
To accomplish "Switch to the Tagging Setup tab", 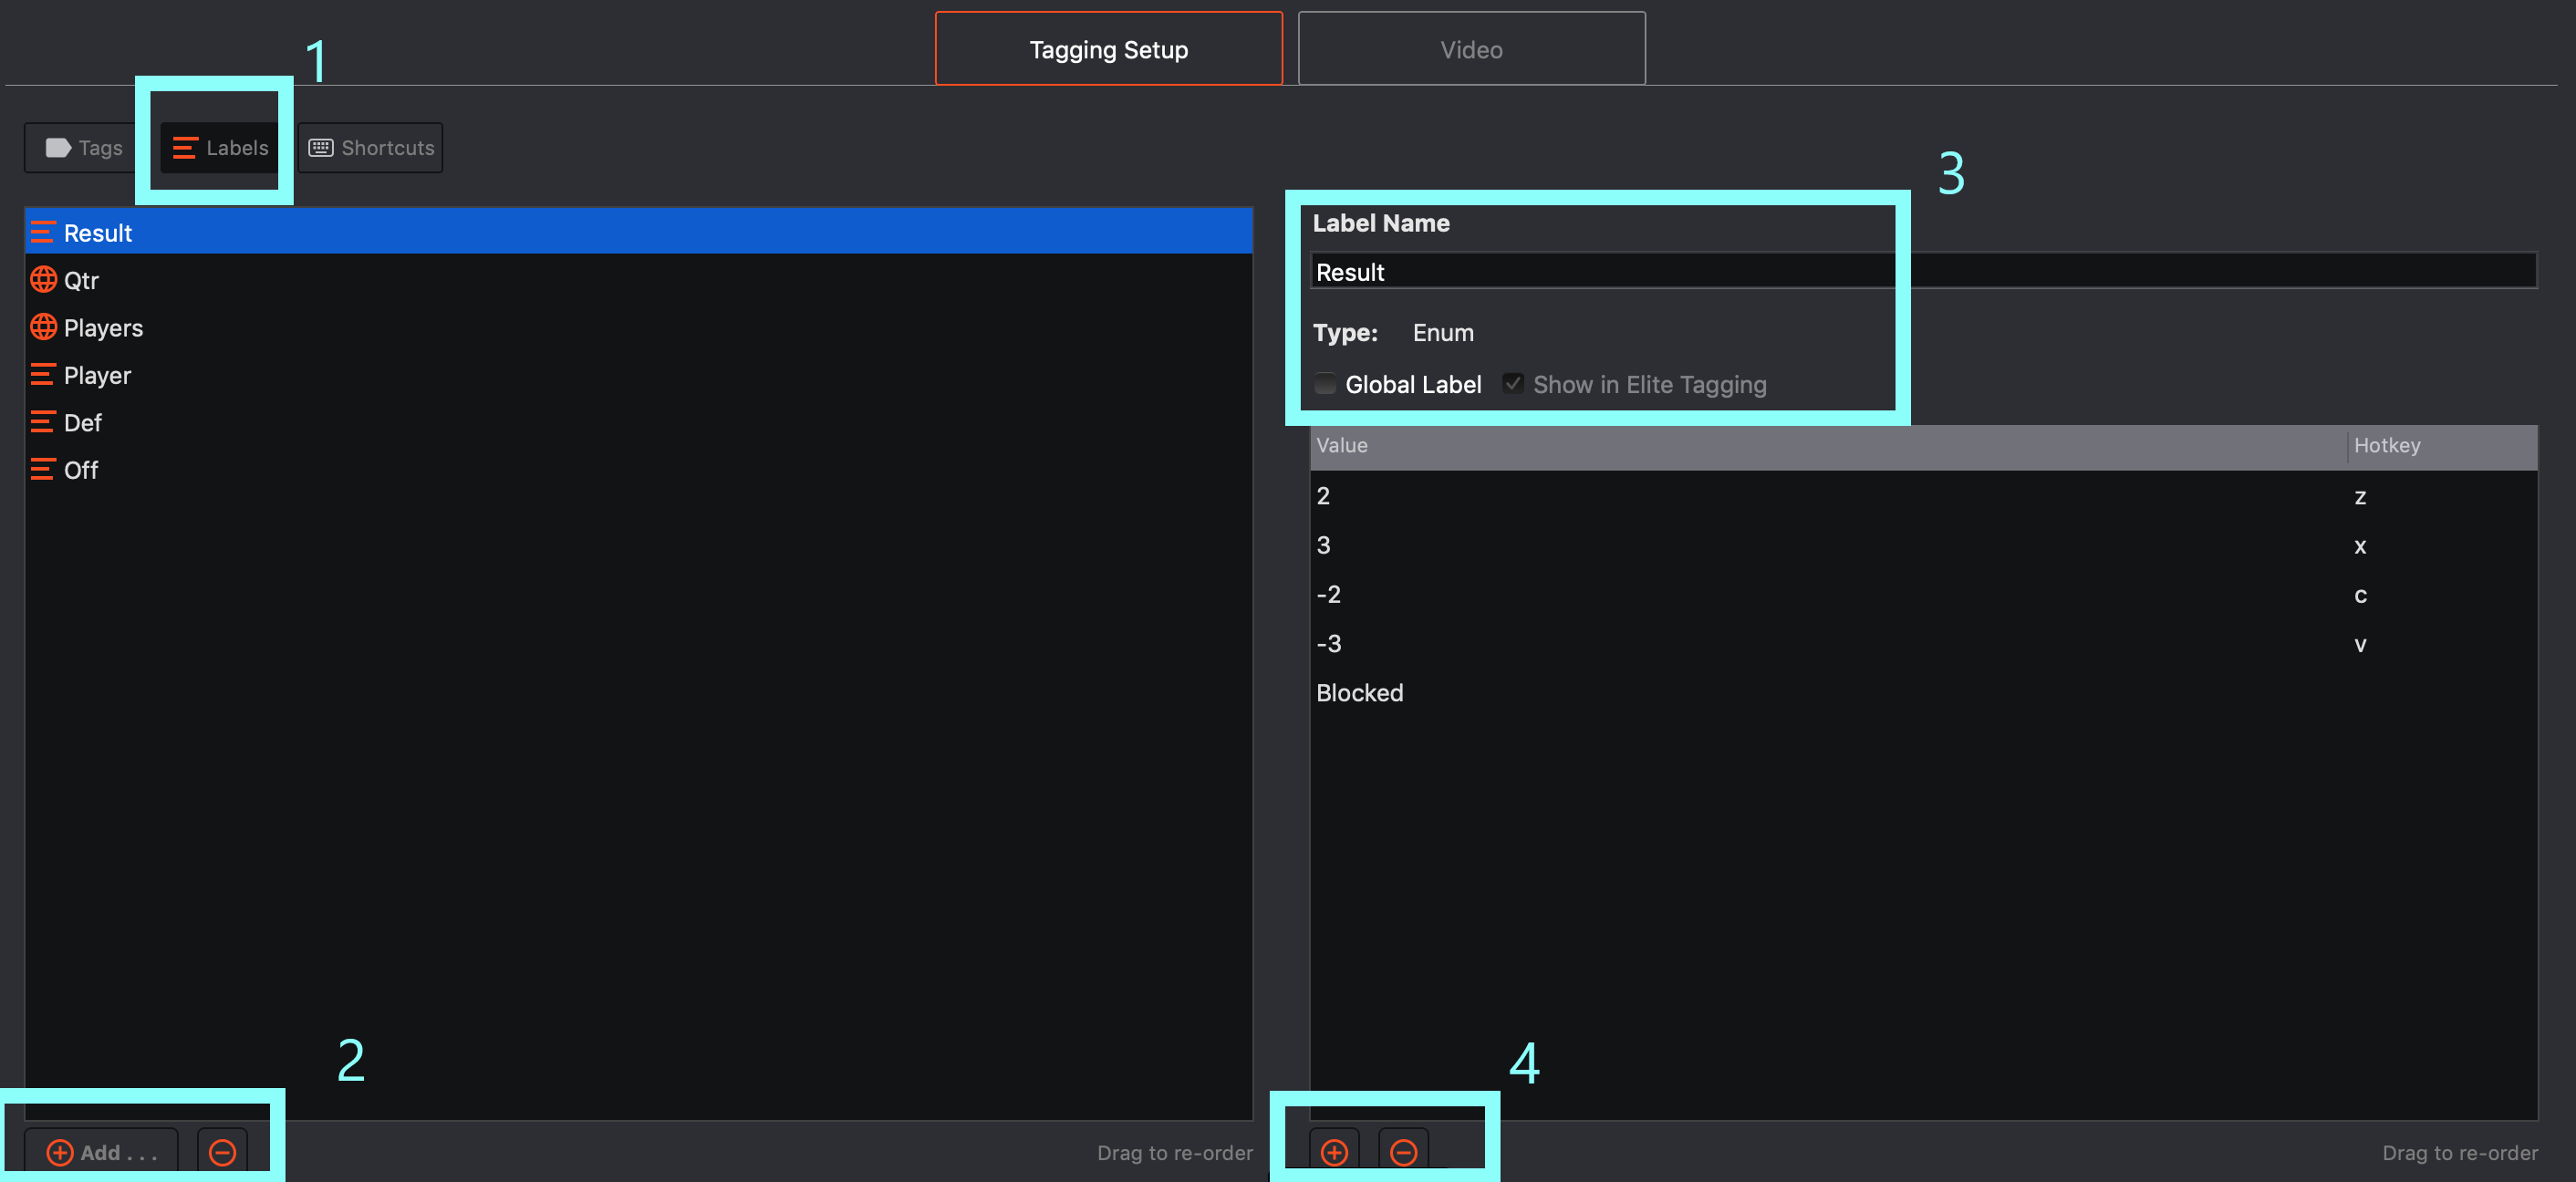I will (1108, 49).
